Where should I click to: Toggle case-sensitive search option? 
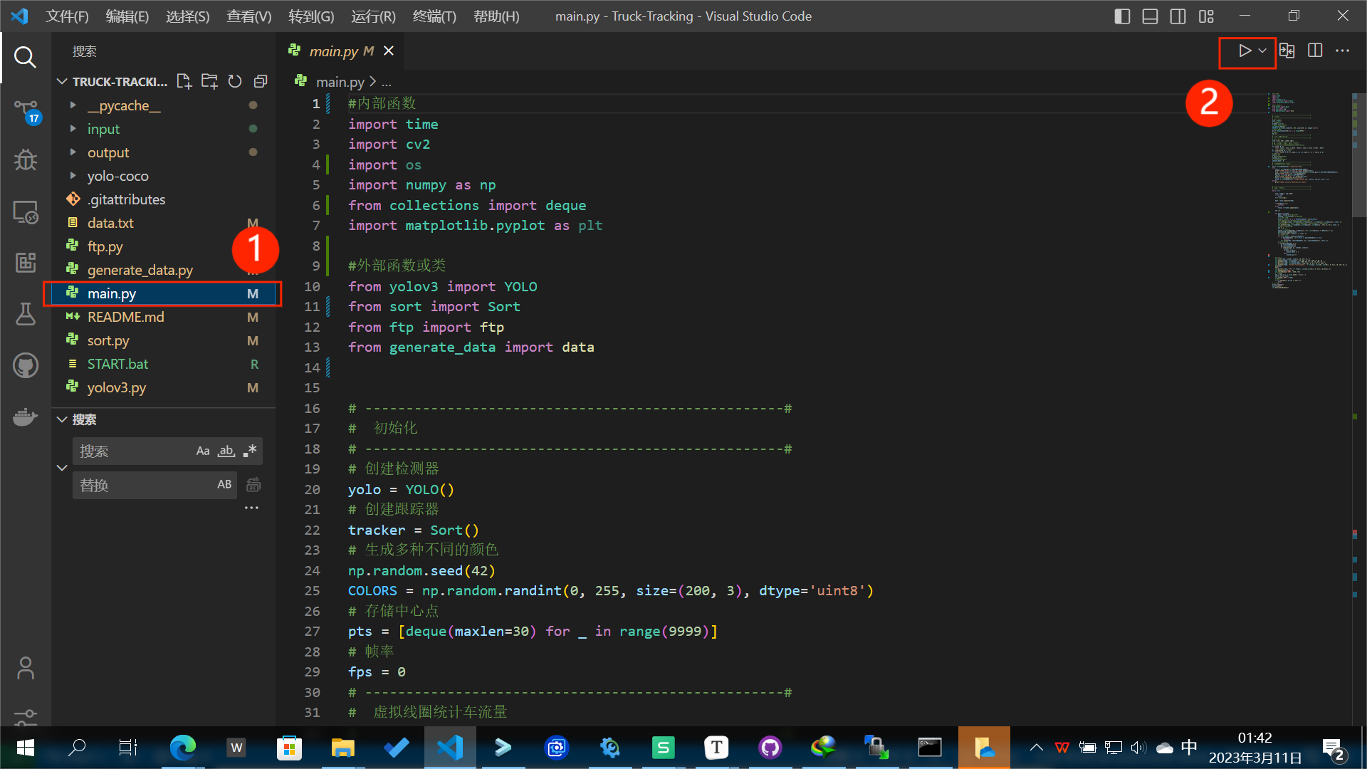pyautogui.click(x=203, y=451)
